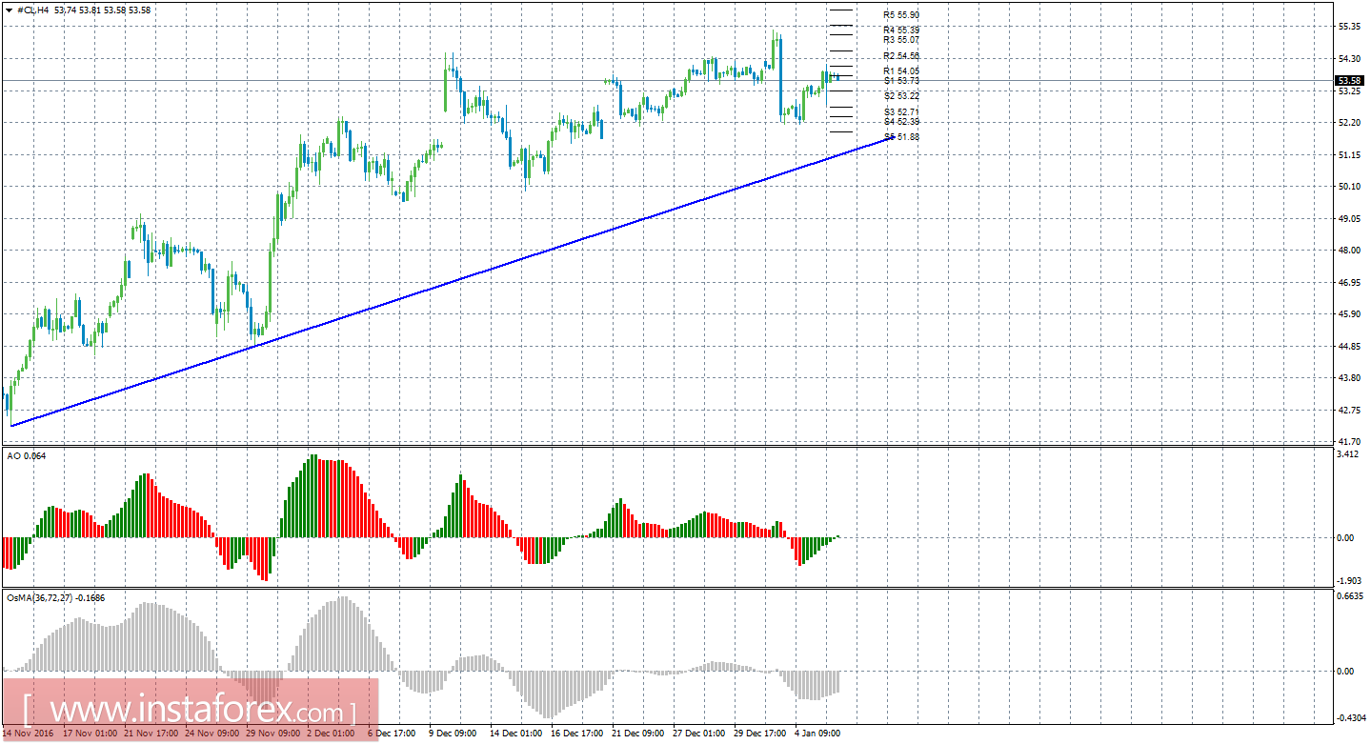The image size is (1371, 744).
Task: Click the R2 54.56 pivot label
Action: pyautogui.click(x=901, y=57)
